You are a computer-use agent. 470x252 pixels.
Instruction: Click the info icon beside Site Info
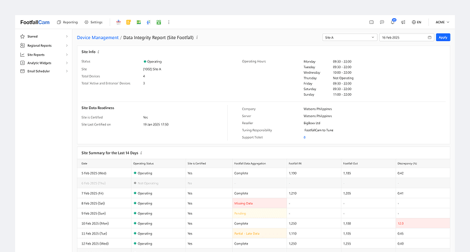98,52
